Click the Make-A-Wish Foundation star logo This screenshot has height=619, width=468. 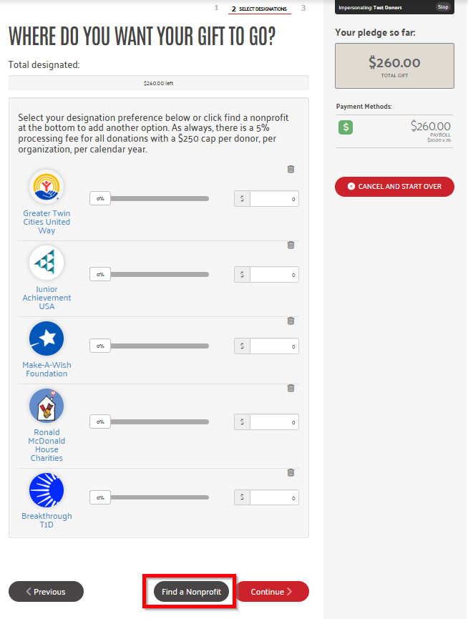tap(47, 339)
